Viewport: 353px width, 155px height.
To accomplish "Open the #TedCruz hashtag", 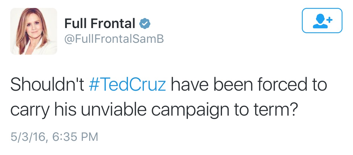I will pos(127,85).
